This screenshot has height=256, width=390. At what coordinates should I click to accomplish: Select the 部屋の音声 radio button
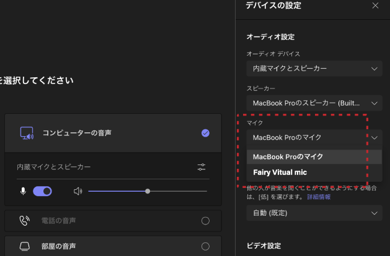pyautogui.click(x=205, y=246)
